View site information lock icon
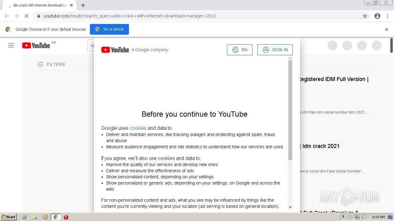The image size is (394, 221). click(38, 16)
